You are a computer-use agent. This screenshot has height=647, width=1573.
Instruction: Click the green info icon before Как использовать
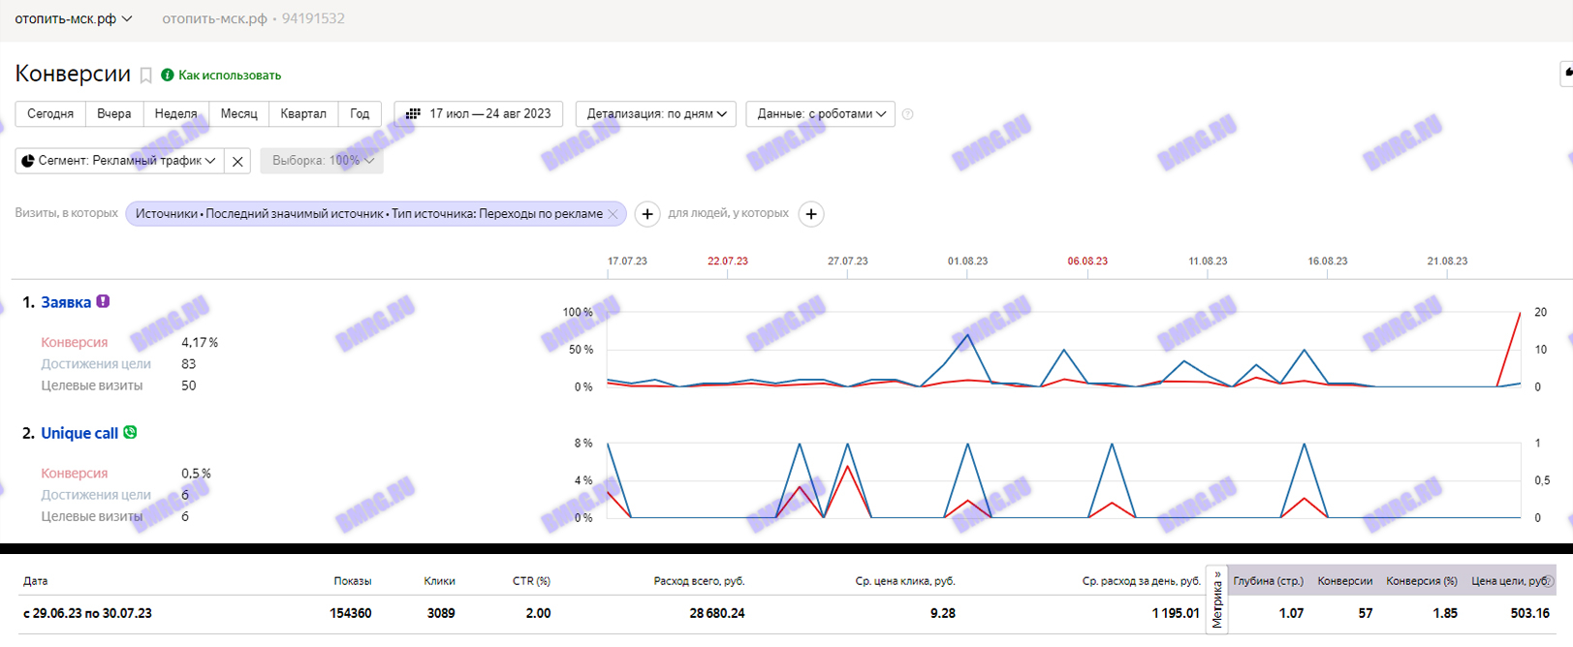[168, 75]
